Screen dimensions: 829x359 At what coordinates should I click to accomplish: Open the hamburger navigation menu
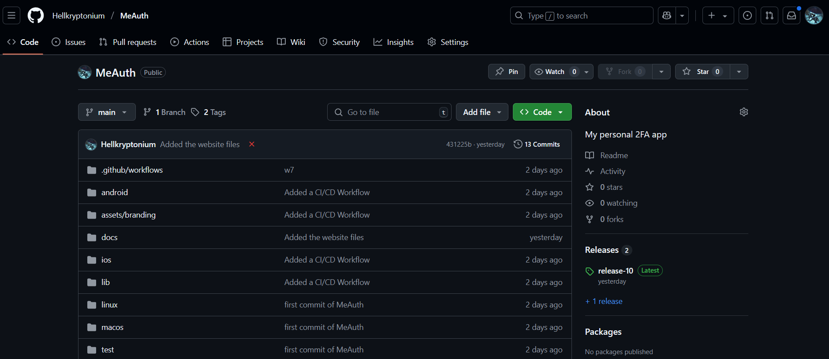click(x=11, y=15)
